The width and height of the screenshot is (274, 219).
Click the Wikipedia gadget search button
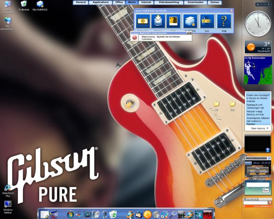point(270,203)
